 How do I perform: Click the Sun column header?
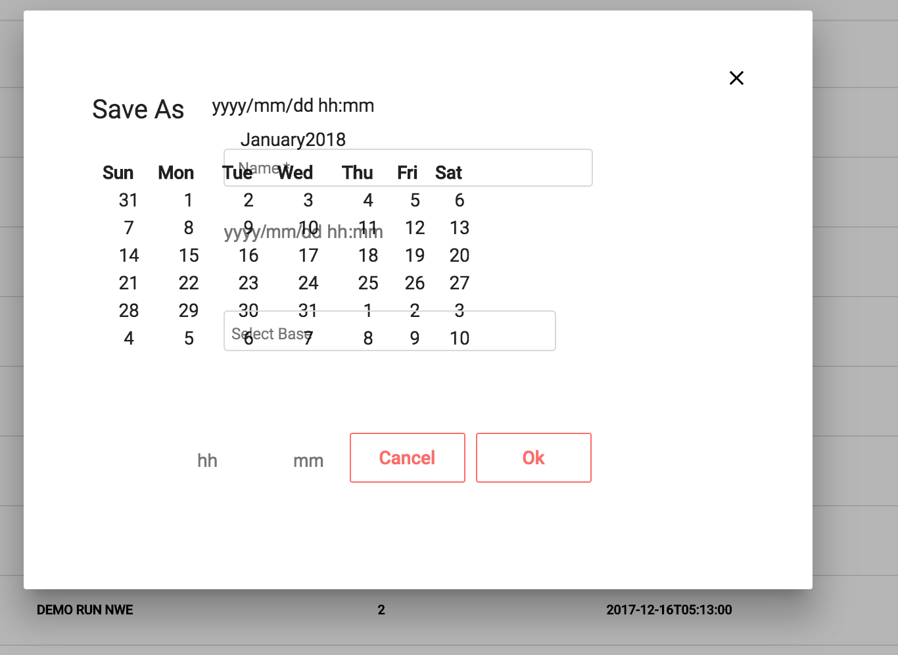pos(118,172)
